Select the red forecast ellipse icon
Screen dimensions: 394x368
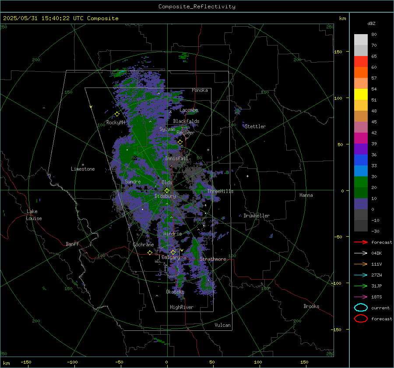[x=361, y=319]
